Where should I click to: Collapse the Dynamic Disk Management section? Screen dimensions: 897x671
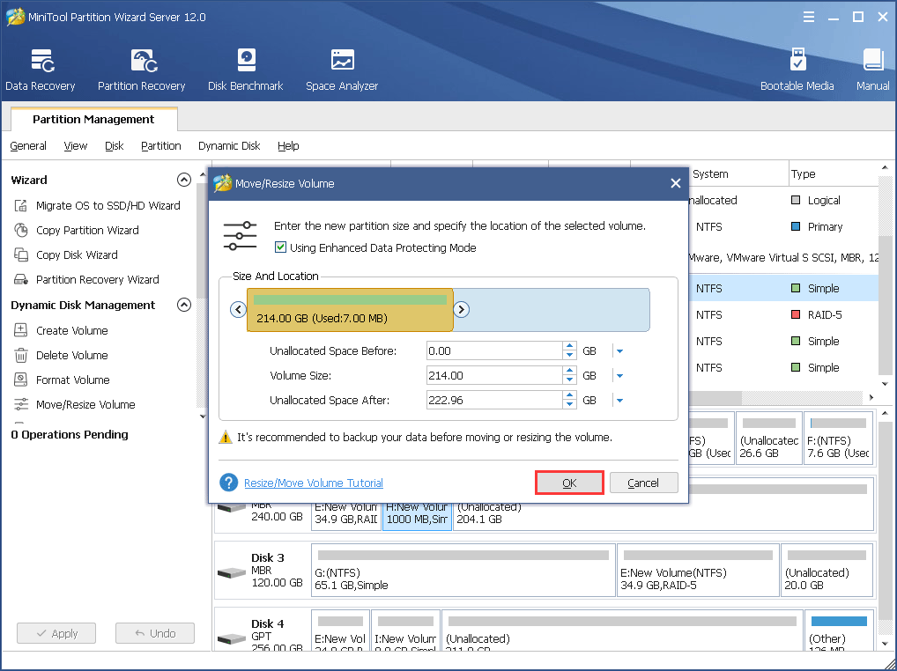[x=183, y=305]
